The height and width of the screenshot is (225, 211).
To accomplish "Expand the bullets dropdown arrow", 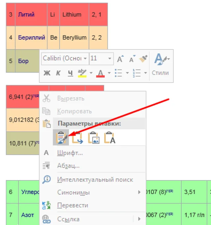I will [x=127, y=73].
